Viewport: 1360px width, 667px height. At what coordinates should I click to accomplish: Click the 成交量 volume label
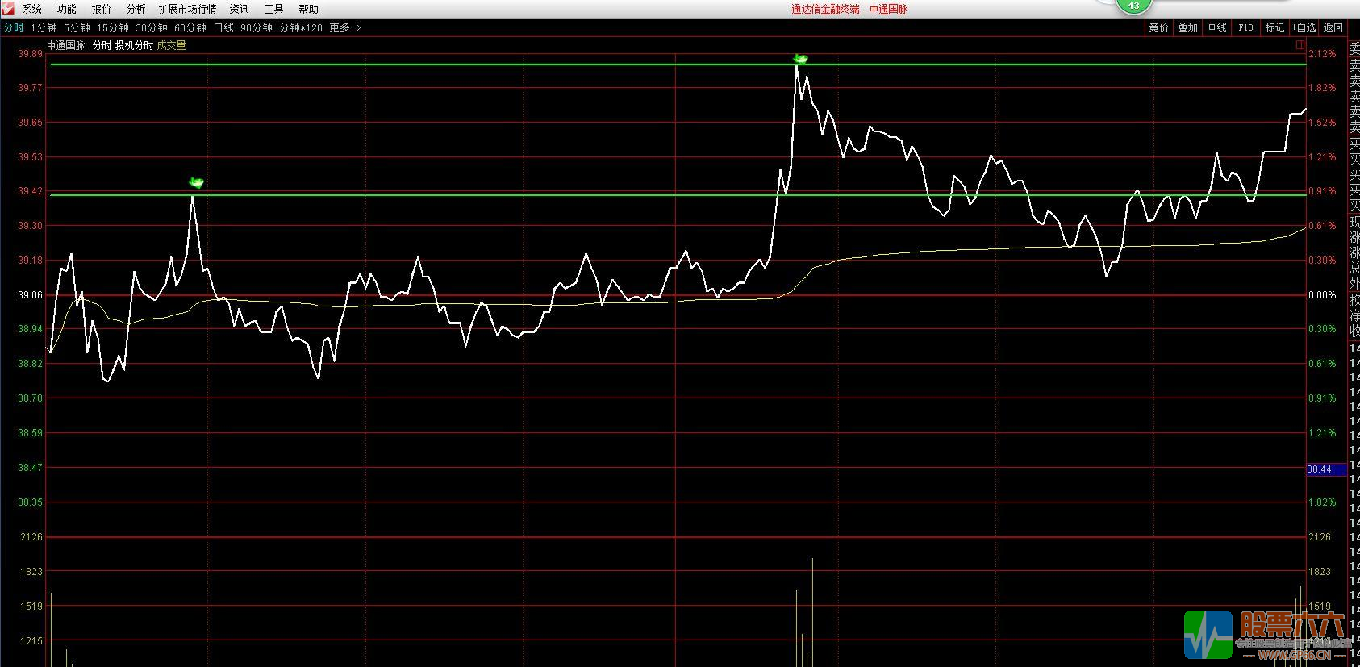171,45
